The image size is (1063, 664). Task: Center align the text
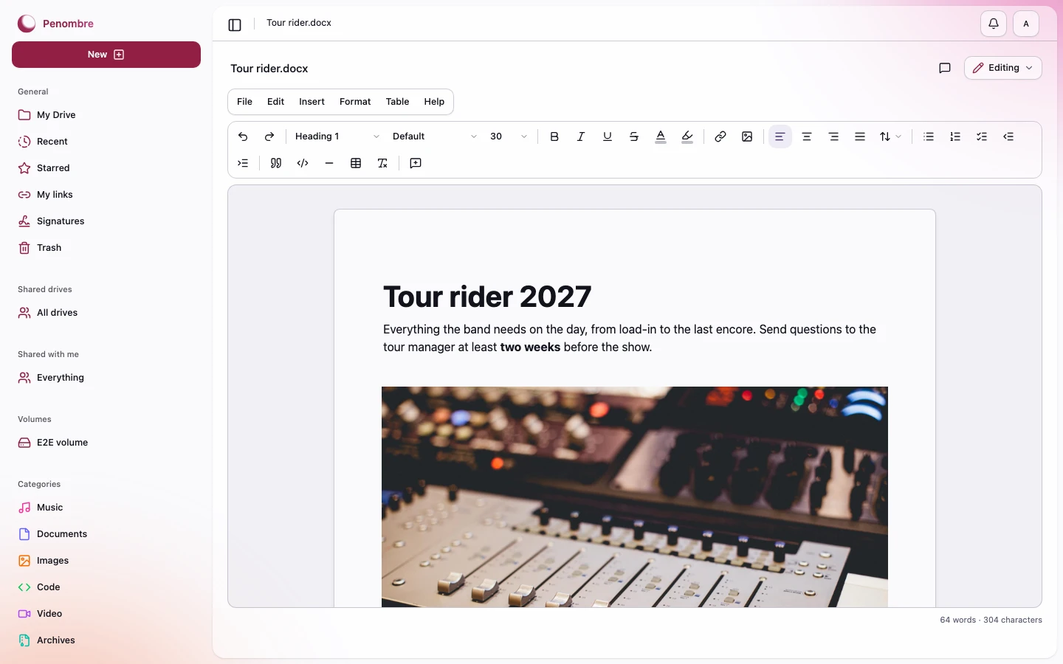click(807, 136)
